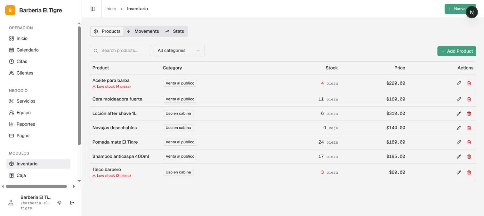Delete the Navajas desechables product
The image size is (484, 216).
tap(469, 128)
